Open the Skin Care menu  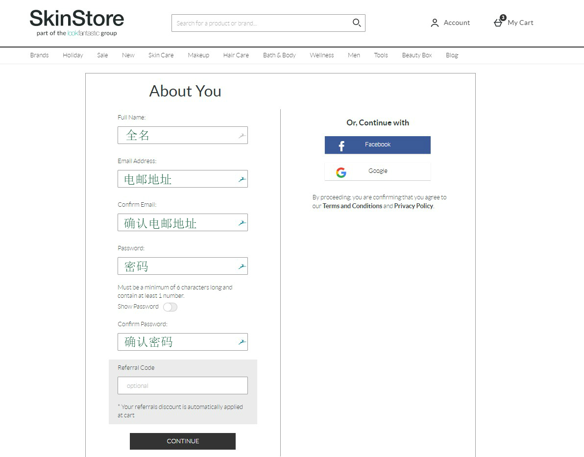(x=161, y=55)
